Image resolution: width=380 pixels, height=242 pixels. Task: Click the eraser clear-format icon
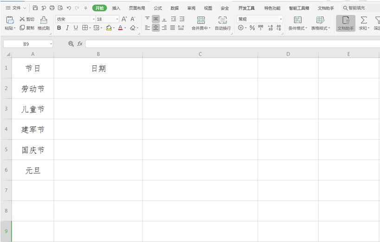click(133, 28)
